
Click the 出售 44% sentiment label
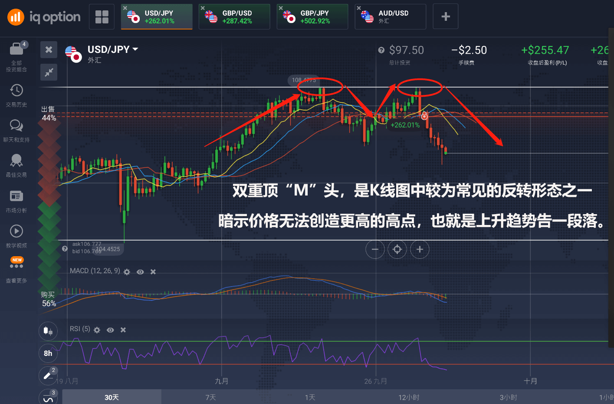coord(49,114)
